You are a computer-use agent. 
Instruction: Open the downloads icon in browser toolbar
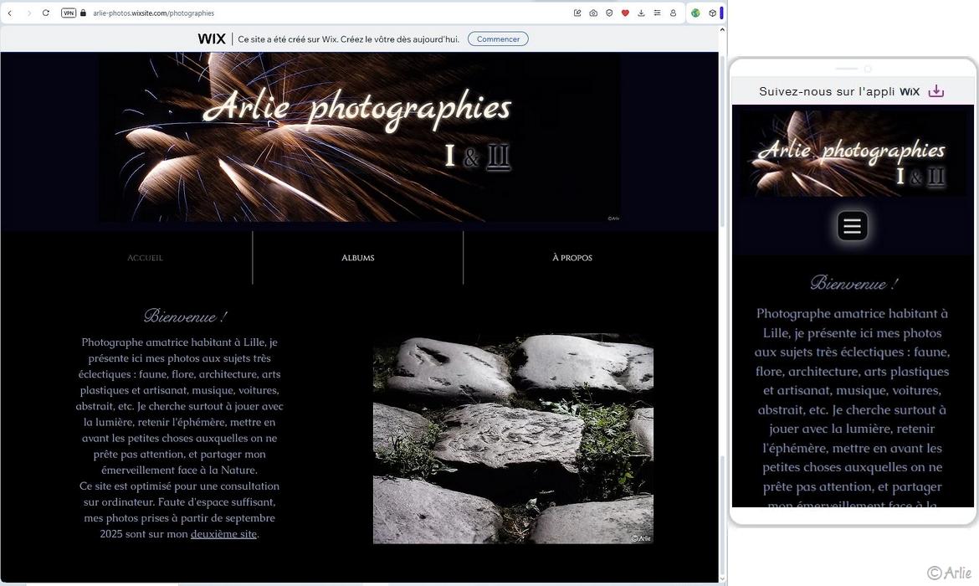click(641, 13)
